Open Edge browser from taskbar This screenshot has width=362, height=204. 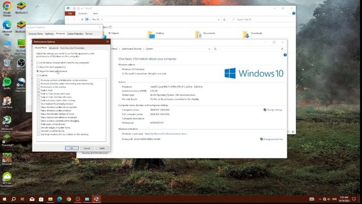(59, 199)
